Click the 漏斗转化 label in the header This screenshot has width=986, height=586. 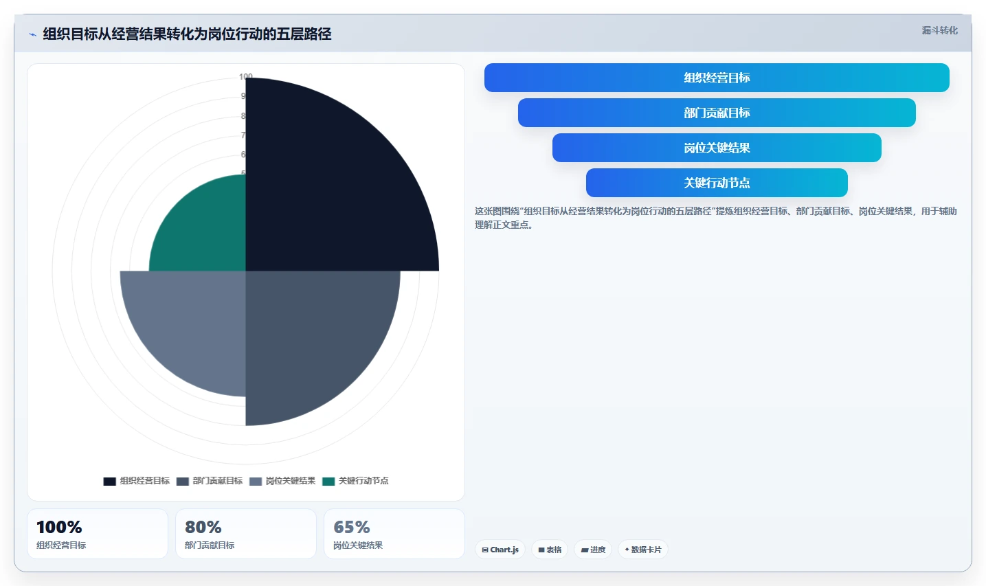click(x=939, y=30)
